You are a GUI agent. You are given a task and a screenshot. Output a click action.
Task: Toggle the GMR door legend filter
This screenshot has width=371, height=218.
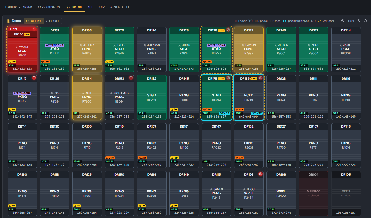pyautogui.click(x=326, y=21)
